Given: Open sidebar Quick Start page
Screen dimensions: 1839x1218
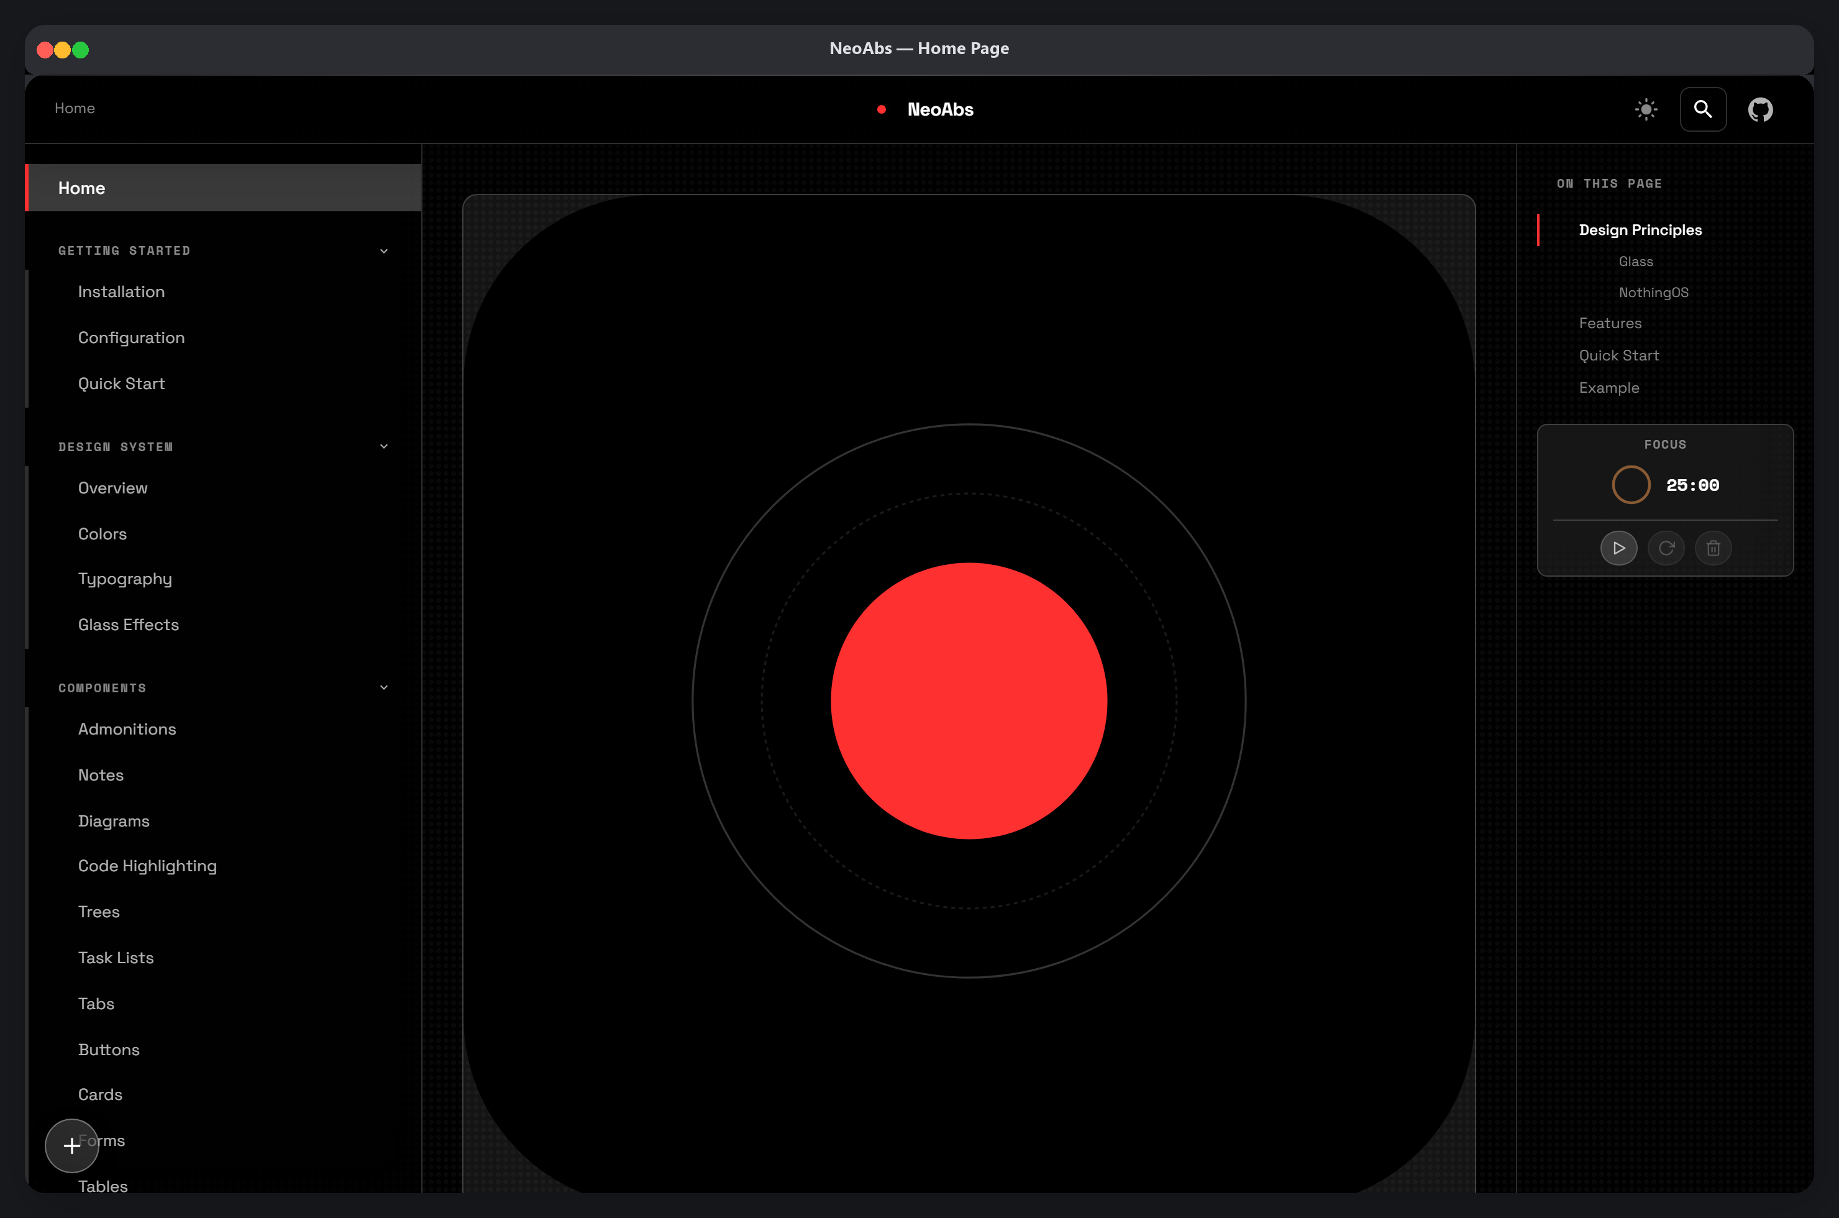Looking at the screenshot, I should click(121, 384).
